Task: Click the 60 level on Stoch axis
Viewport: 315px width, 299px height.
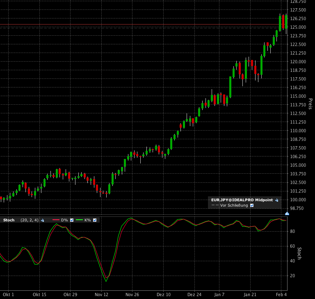Action: [292, 246]
